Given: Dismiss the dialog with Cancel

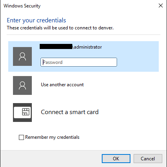Looking at the screenshot, I should pyautogui.click(x=148, y=159).
